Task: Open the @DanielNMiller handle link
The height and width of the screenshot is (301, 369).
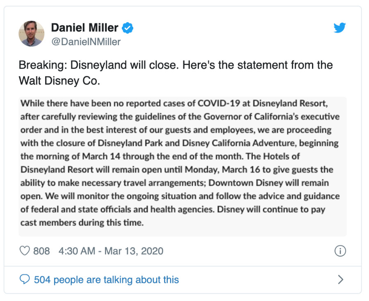Action: (86, 42)
